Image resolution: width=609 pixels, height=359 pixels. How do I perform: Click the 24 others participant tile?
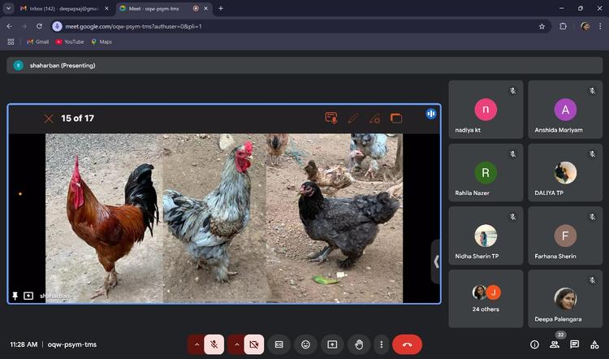coord(486,298)
